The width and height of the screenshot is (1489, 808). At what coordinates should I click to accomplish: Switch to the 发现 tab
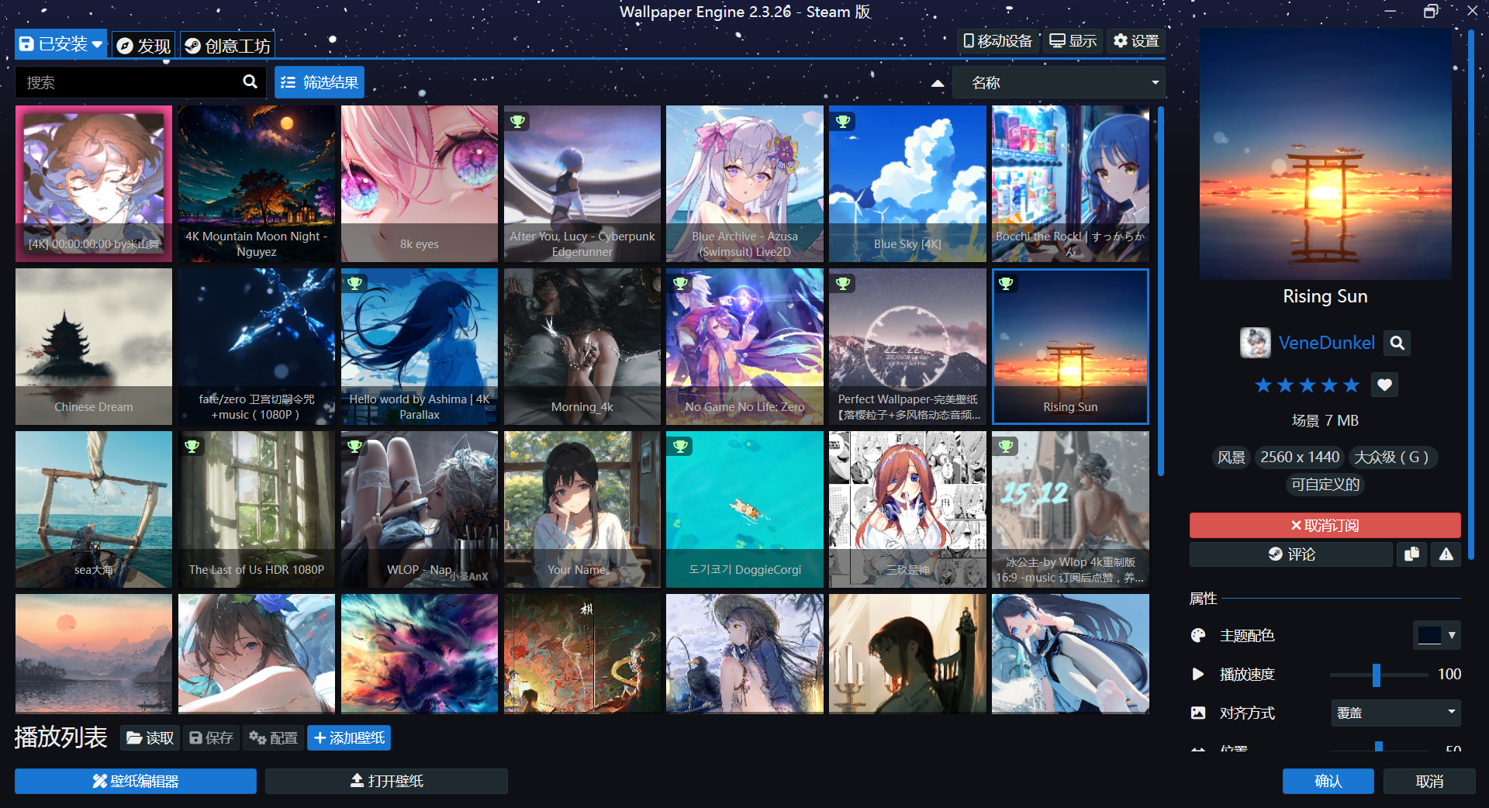tap(144, 46)
